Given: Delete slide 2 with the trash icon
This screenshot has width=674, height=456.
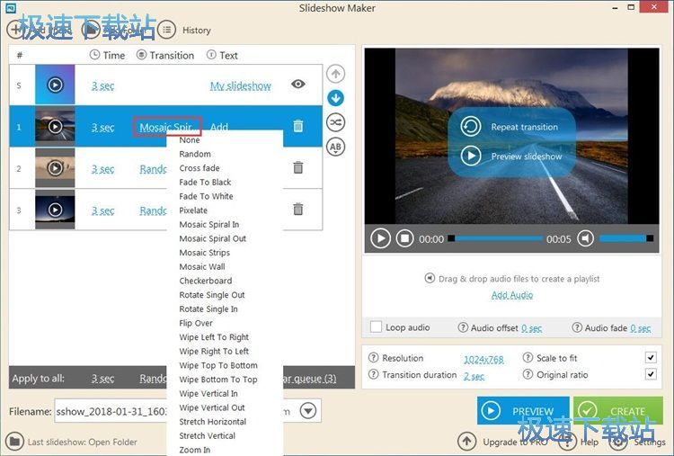Looking at the screenshot, I should point(298,168).
